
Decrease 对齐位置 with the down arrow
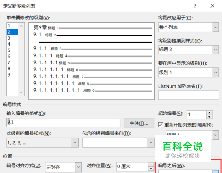pos(151,169)
